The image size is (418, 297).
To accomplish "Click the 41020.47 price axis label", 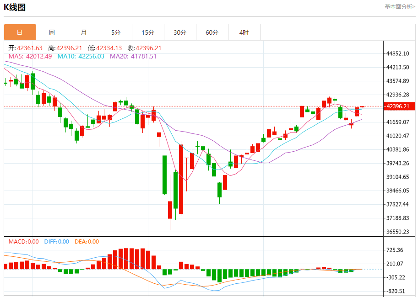I will 398,136.
